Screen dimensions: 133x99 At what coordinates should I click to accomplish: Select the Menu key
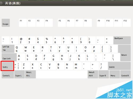pos(115,74)
